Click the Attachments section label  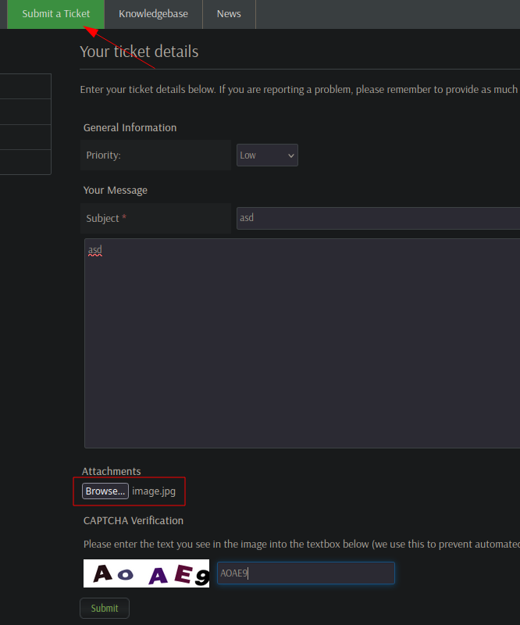click(111, 471)
